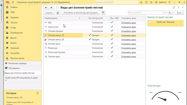Clear the search field with X
Screen dimensions: 187x105
tap(165, 13)
